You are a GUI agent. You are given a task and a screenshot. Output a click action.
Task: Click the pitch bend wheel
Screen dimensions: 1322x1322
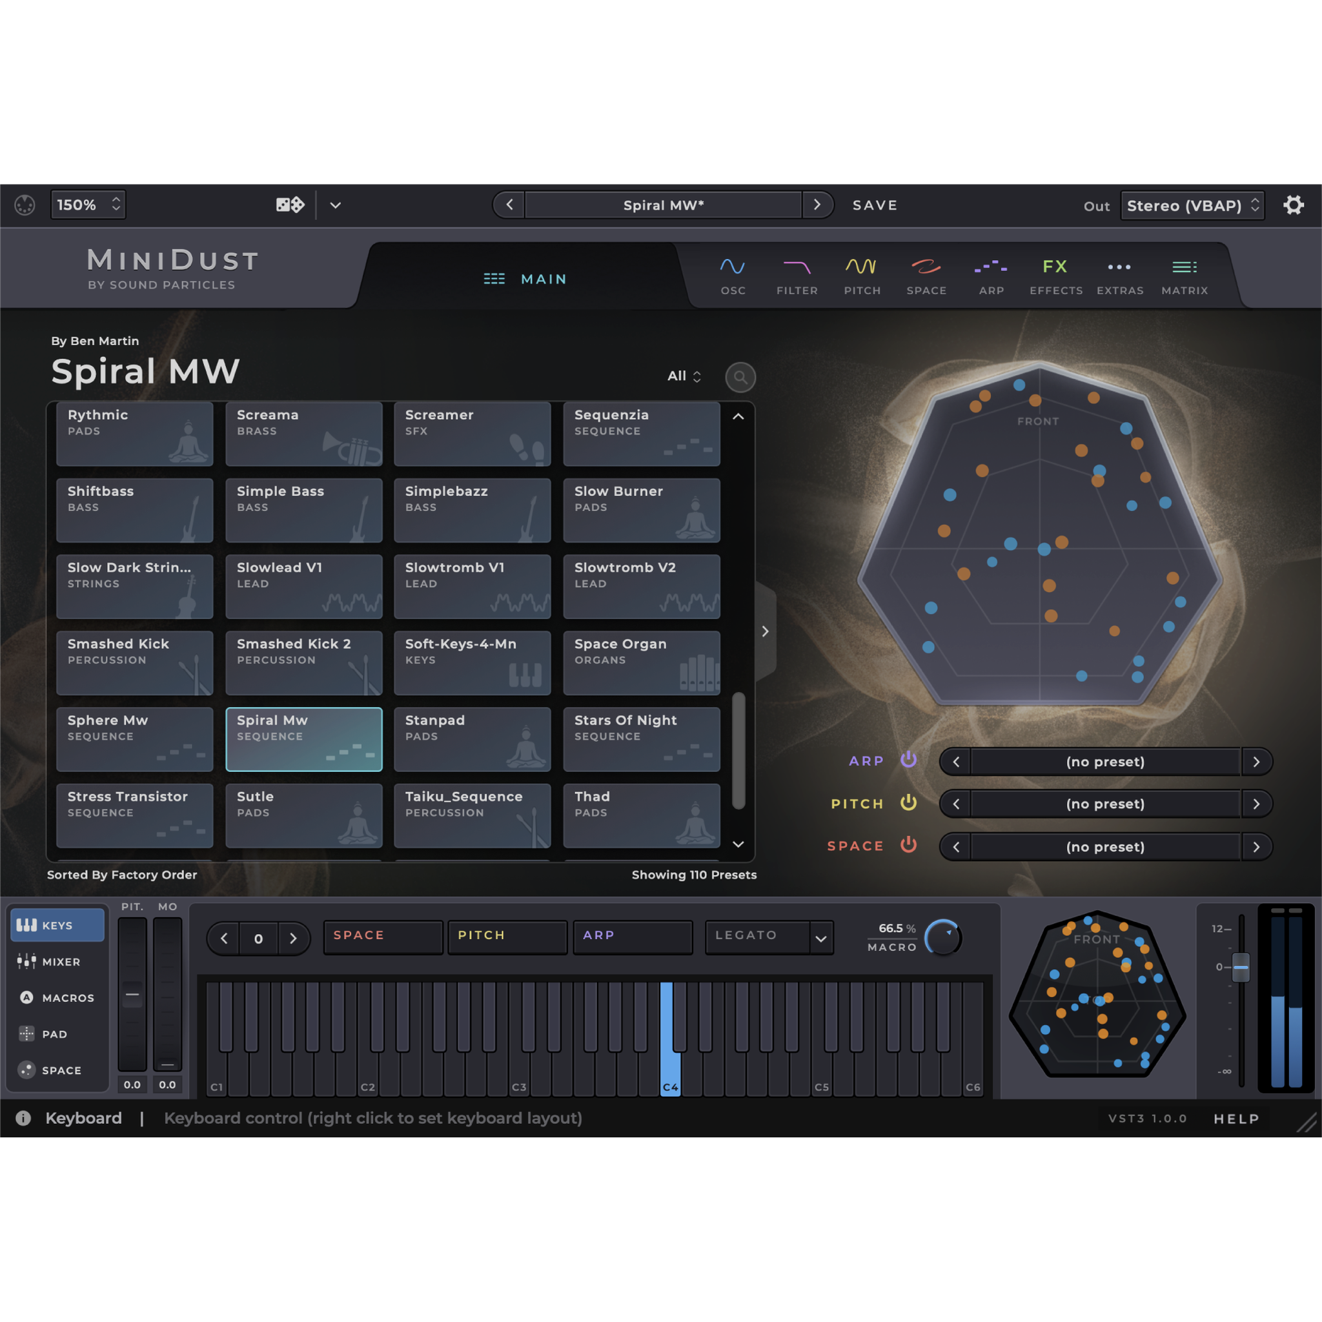(132, 994)
